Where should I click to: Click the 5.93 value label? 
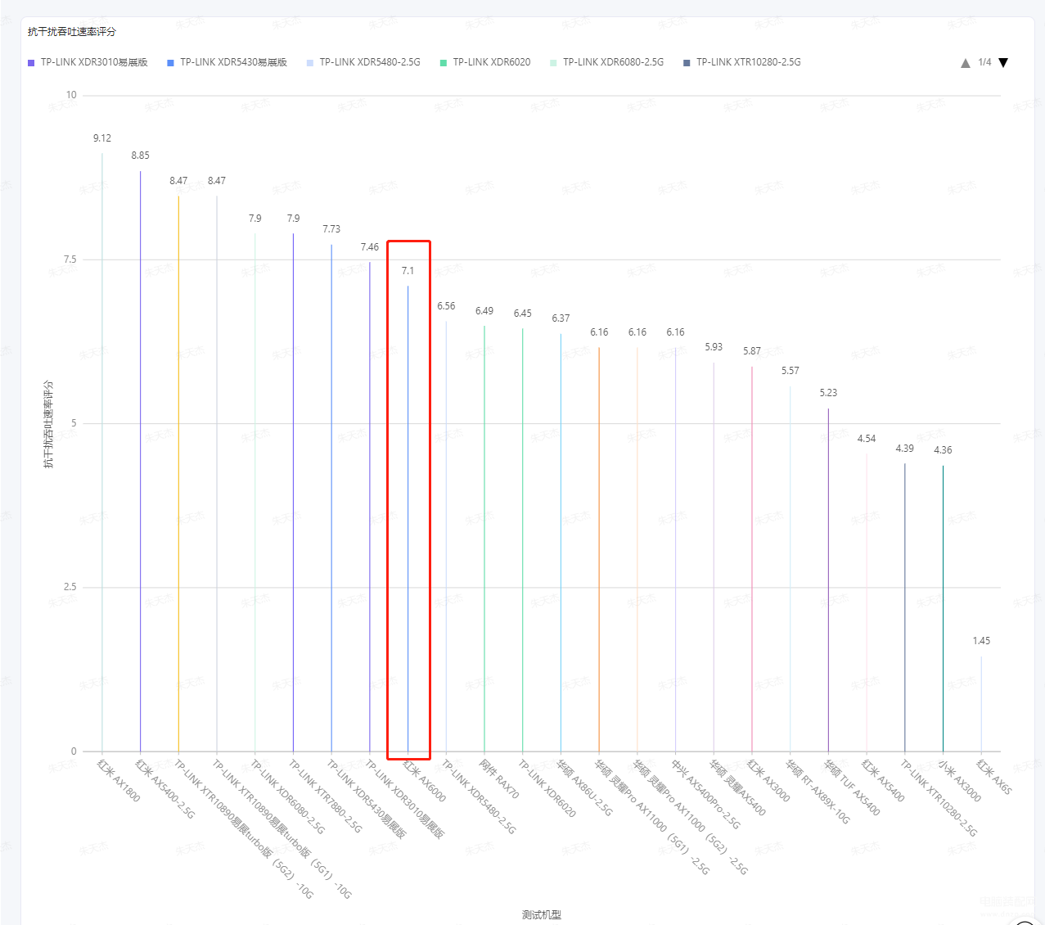tap(714, 347)
